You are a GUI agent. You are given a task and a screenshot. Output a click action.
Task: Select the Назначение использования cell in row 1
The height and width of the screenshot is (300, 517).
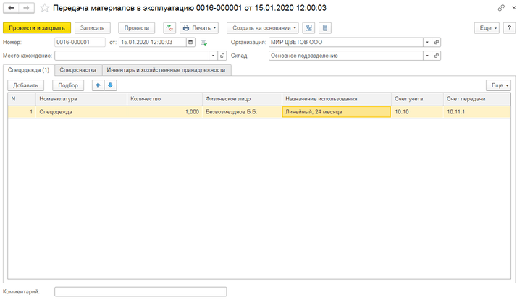coord(336,112)
